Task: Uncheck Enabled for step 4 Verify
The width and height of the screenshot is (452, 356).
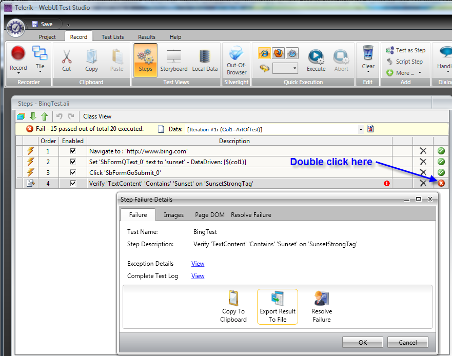Action: point(73,183)
